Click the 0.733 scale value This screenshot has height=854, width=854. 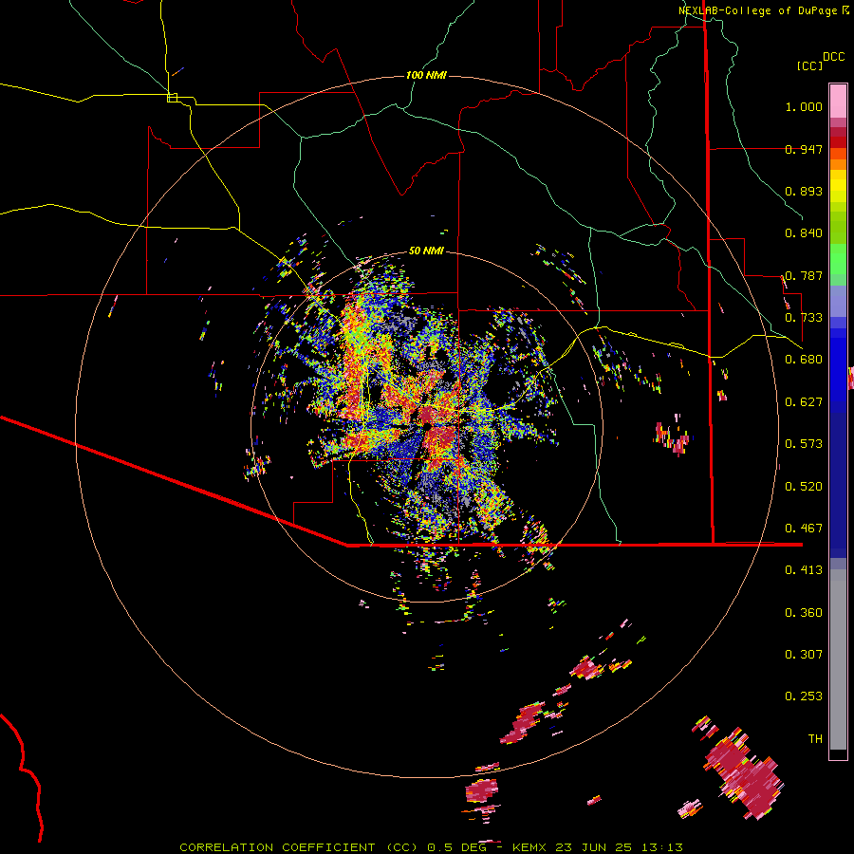coord(804,318)
